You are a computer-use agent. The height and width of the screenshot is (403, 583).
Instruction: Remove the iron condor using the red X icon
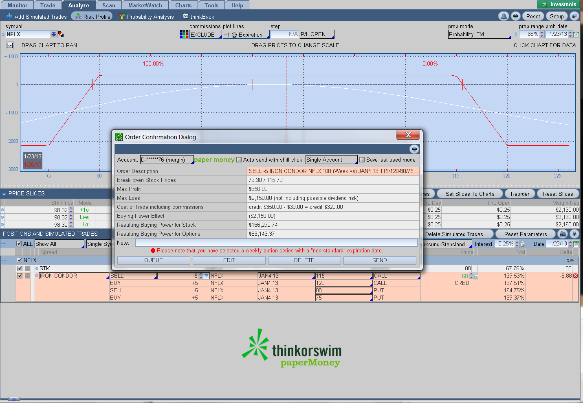(x=575, y=276)
